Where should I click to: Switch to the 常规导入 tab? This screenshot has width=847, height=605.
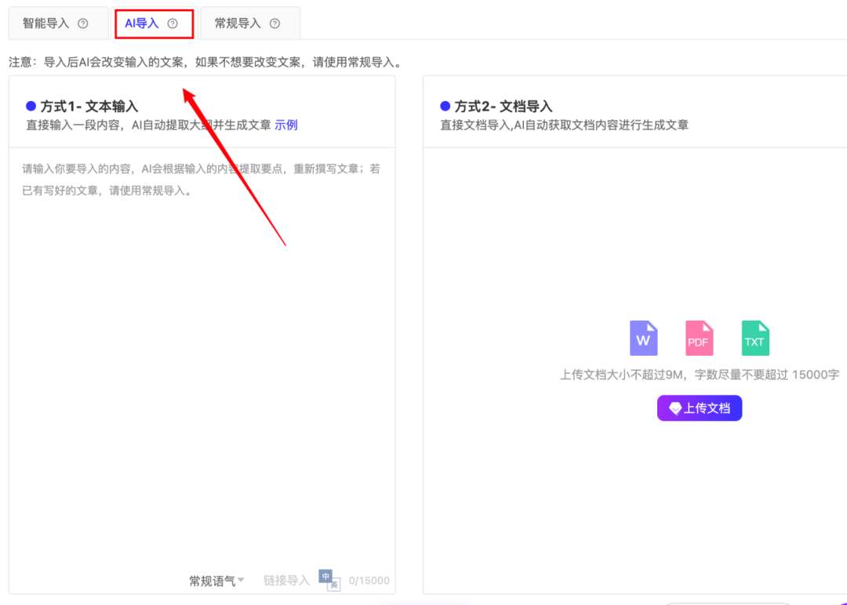tap(239, 23)
